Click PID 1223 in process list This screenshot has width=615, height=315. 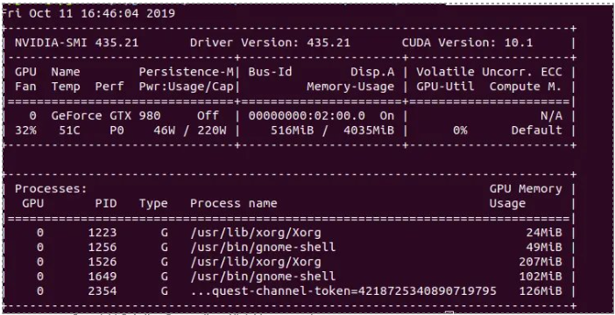click(102, 233)
